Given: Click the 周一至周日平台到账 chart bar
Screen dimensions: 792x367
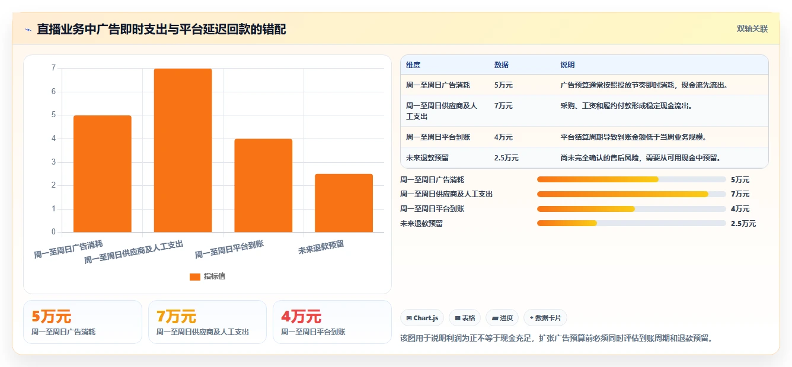Looking at the screenshot, I should [x=263, y=185].
